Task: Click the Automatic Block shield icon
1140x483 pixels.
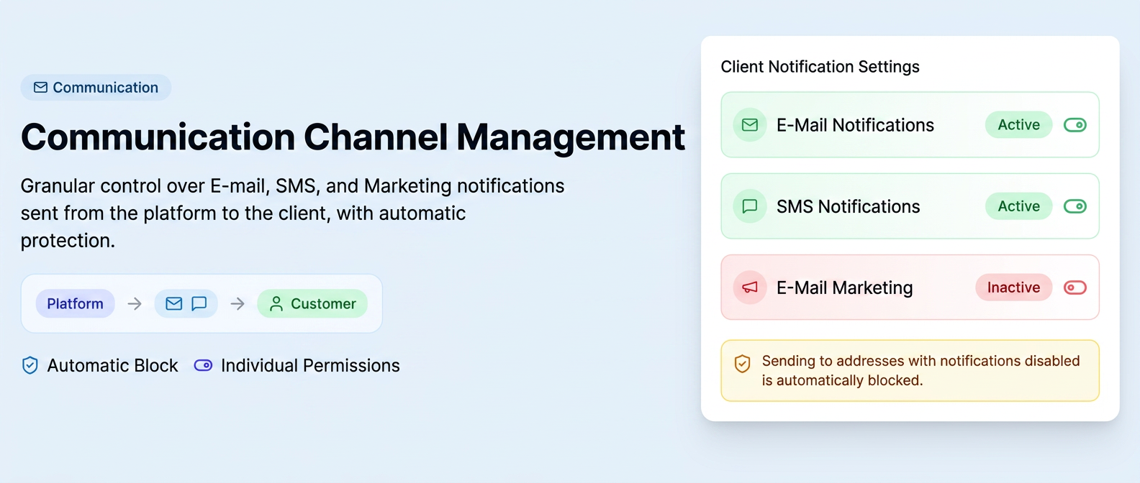Action: pos(30,365)
